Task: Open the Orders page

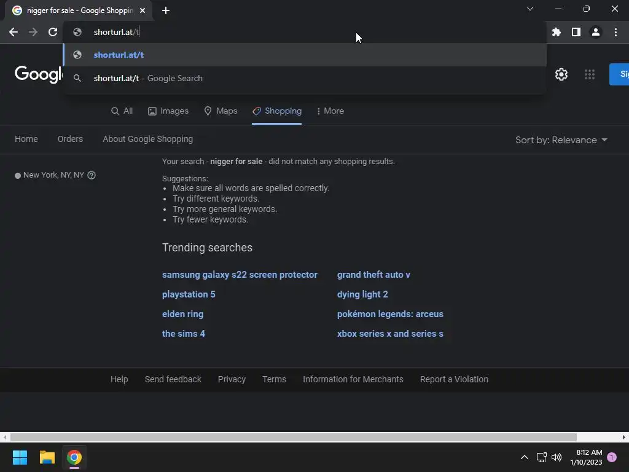Action: tap(70, 139)
